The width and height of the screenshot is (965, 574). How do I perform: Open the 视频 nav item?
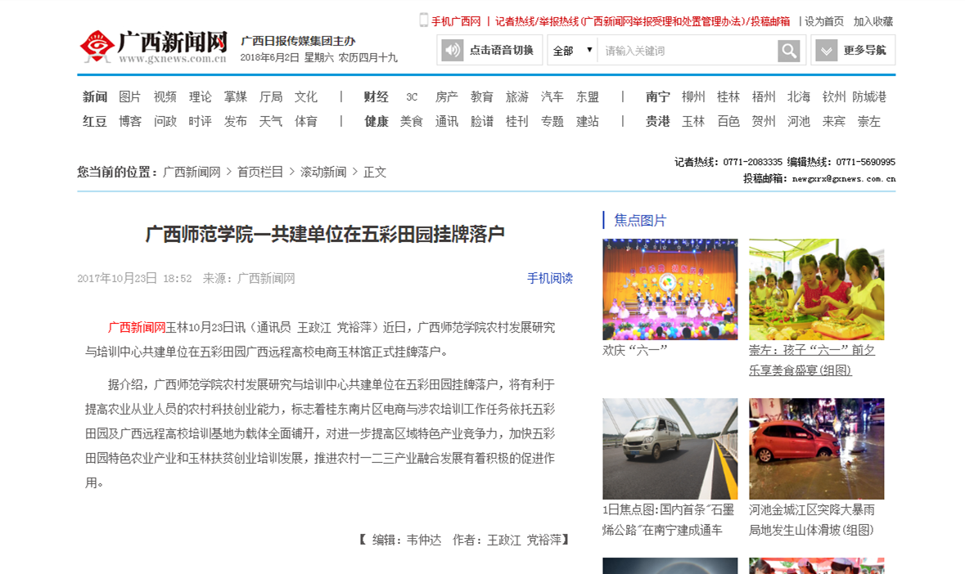click(x=165, y=96)
